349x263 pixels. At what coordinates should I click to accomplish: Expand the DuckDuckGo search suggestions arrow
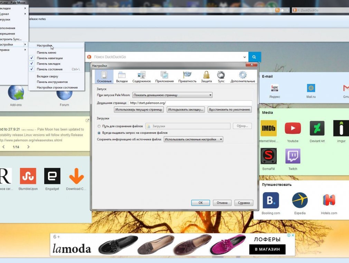tap(245, 57)
